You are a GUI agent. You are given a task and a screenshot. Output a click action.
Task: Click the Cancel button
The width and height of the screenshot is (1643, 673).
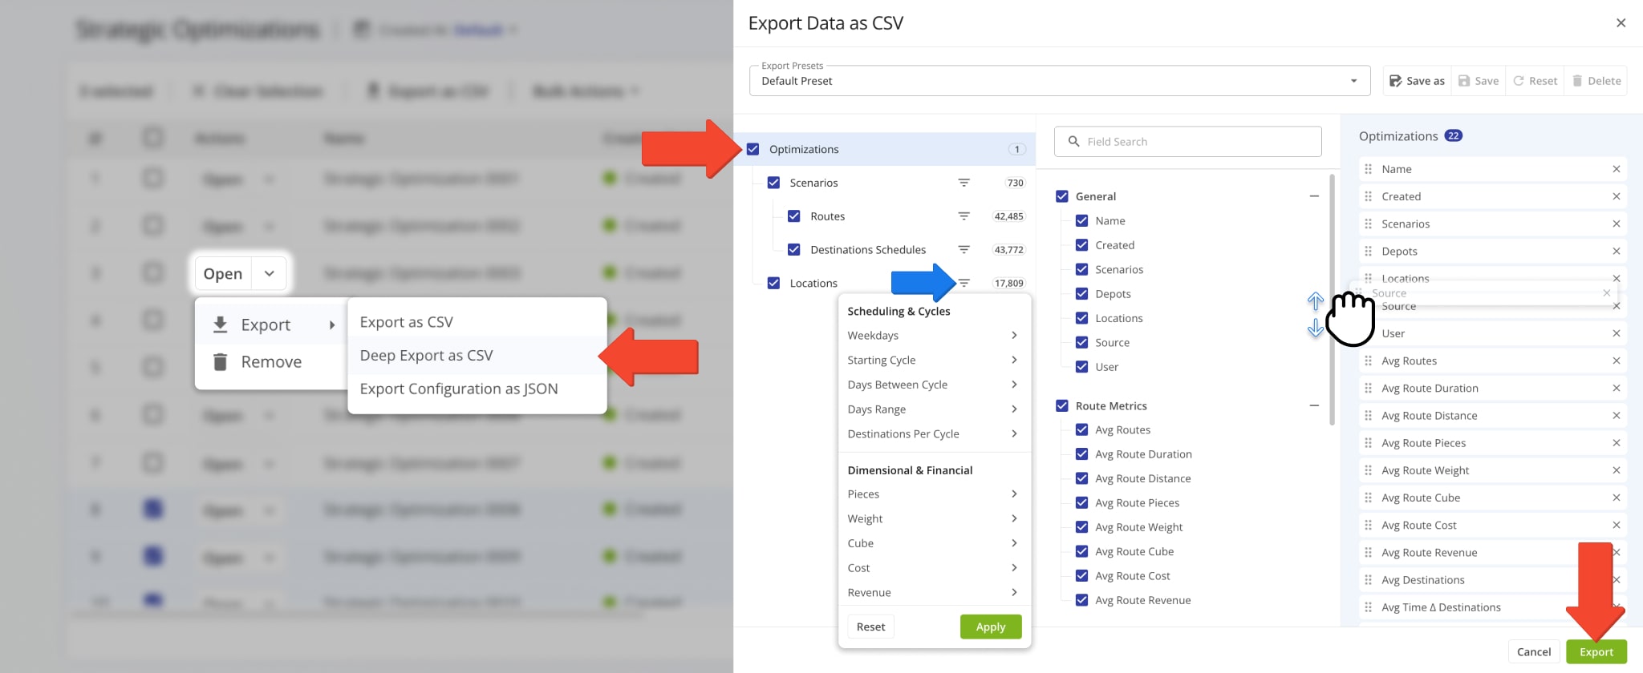point(1534,651)
